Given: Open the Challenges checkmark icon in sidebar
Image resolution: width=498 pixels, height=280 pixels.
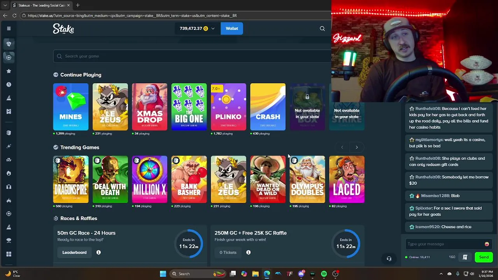Looking at the screenshot, I should pyautogui.click(x=9, y=112).
